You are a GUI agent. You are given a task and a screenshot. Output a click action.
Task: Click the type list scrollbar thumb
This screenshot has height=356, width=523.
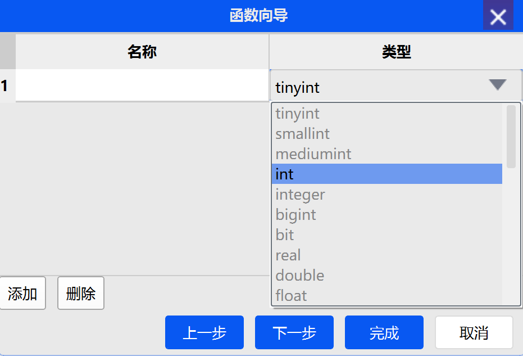[511, 136]
